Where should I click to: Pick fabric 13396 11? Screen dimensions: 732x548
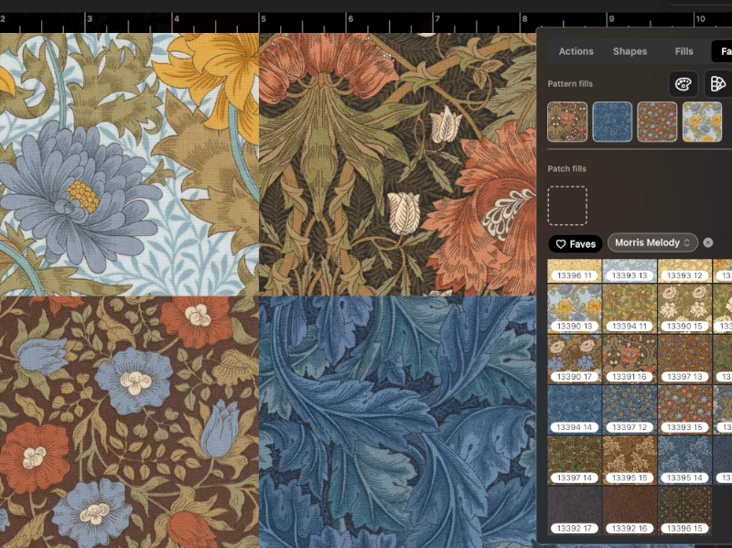tap(575, 271)
